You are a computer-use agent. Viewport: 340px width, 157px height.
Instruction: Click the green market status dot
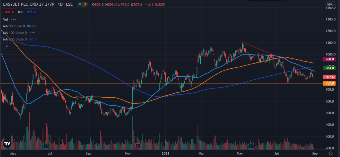(80, 4)
